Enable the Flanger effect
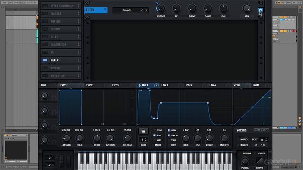Image resolution: width=303 pixels, height=170 pixels. tap(45, 14)
